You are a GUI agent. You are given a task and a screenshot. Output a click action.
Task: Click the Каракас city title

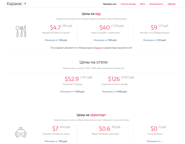[x=15, y=4]
